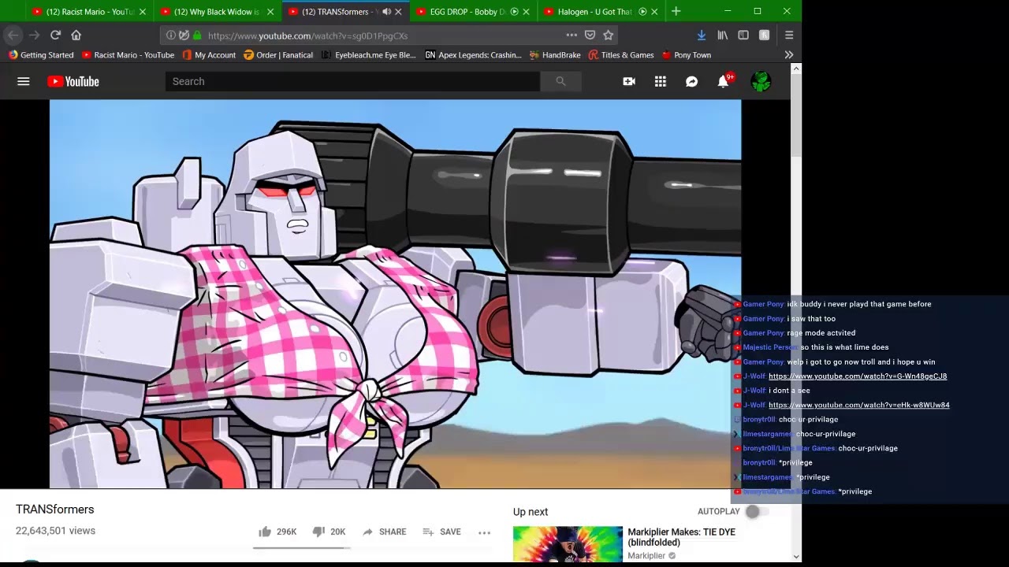The width and height of the screenshot is (1009, 567).
Task: Open HandBrake bookmark
Action: pos(555,55)
